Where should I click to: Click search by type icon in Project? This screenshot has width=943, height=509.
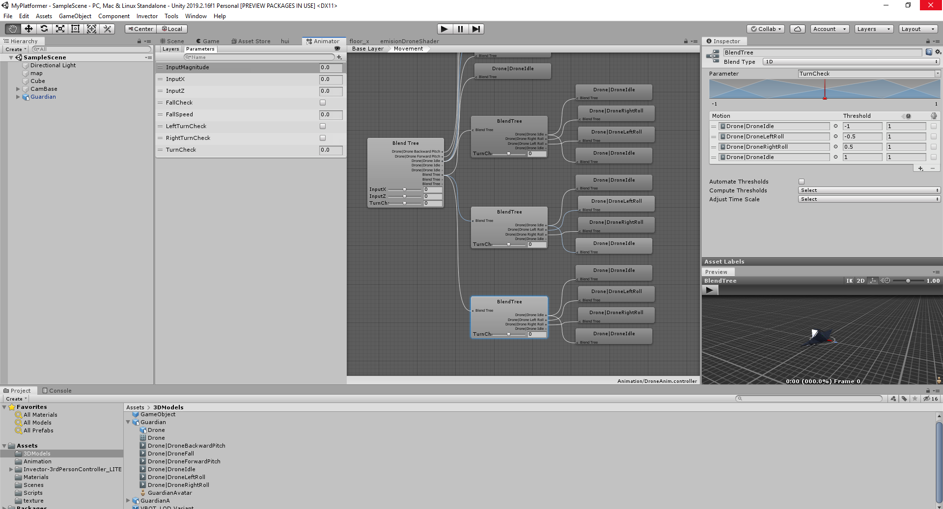(893, 399)
